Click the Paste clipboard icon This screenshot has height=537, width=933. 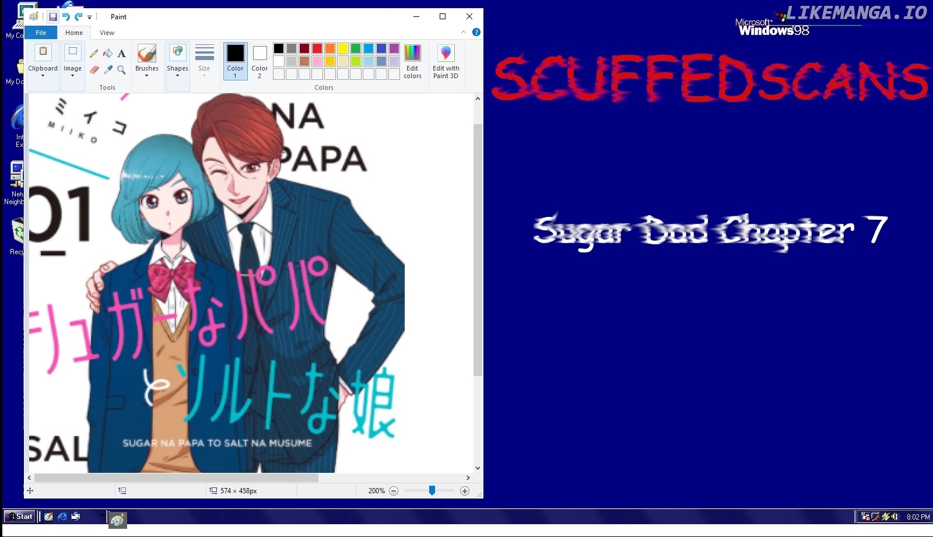[43, 52]
